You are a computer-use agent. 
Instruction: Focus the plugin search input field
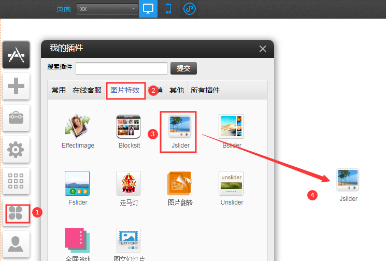(x=121, y=68)
